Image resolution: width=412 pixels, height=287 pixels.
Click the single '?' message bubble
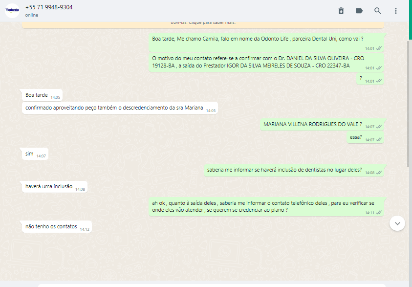370,79
